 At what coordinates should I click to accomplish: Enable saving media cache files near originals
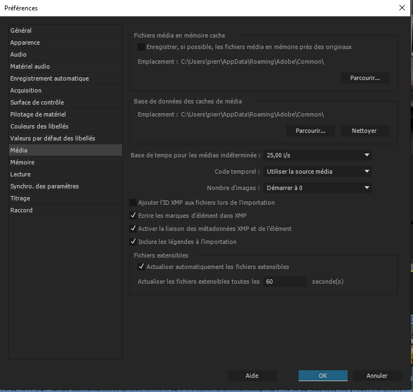click(141, 47)
